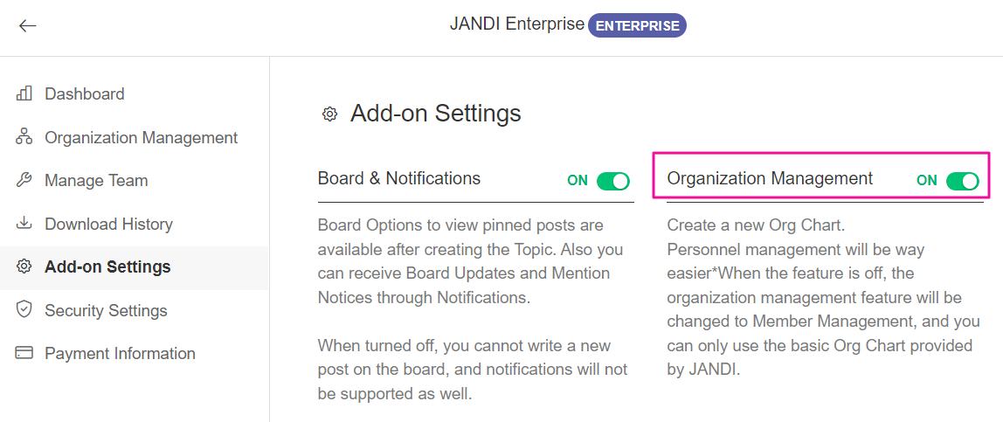Click the Payment Information card icon
Image resolution: width=1003 pixels, height=422 pixels.
pos(24,354)
